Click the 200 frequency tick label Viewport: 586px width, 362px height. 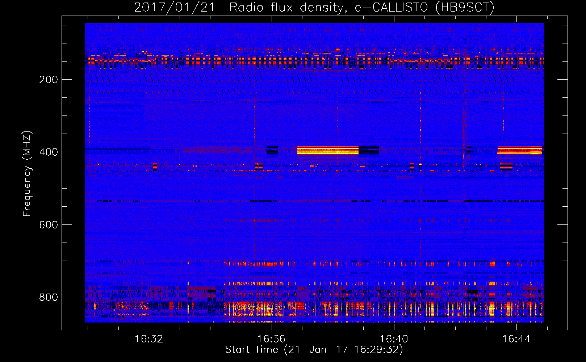(49, 80)
